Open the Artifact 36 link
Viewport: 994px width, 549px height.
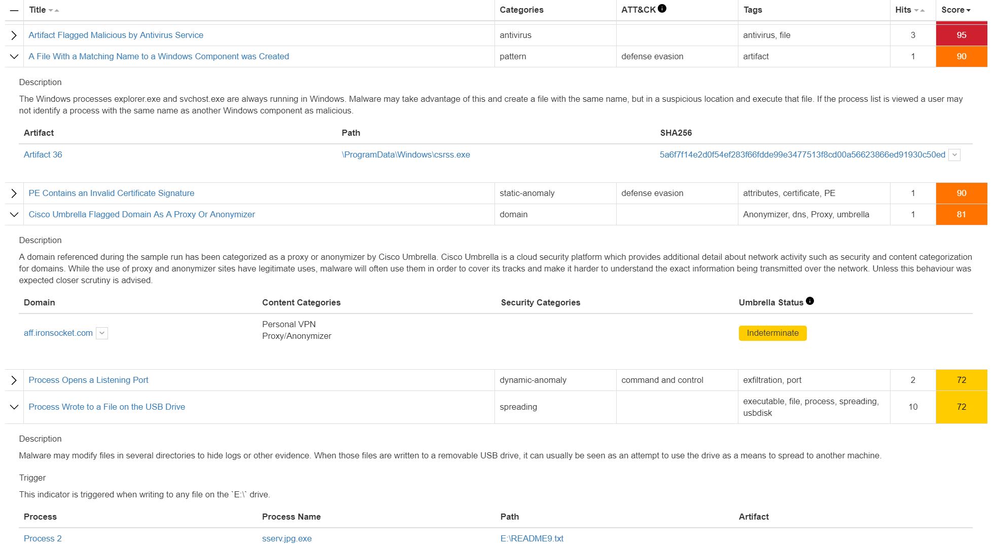(43, 155)
